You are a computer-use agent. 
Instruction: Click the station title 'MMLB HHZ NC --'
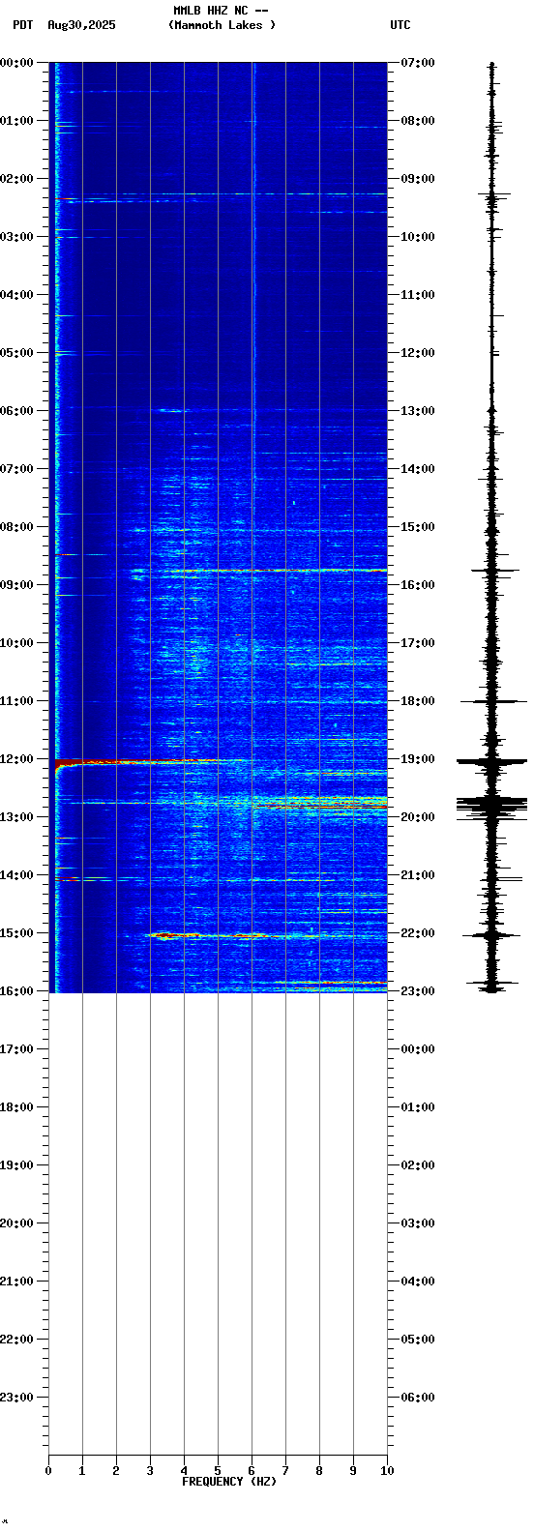click(x=221, y=11)
